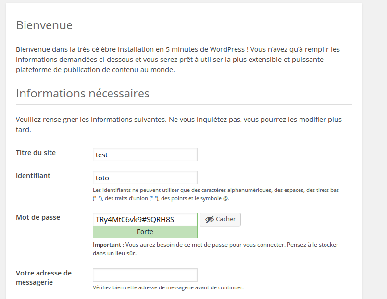
Task: Click the gray margin outside the white panel
Action: pyautogui.click(x=375, y=148)
